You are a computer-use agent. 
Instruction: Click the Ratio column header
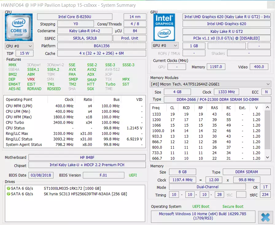click(88, 100)
